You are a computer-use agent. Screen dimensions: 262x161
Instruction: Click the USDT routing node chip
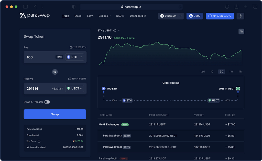click(214, 100)
